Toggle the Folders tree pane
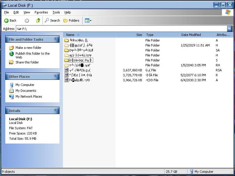 pyautogui.click(x=71, y=20)
